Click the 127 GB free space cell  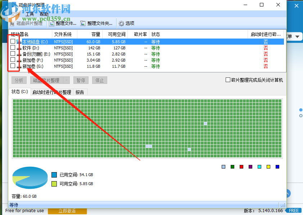[x=119, y=48]
